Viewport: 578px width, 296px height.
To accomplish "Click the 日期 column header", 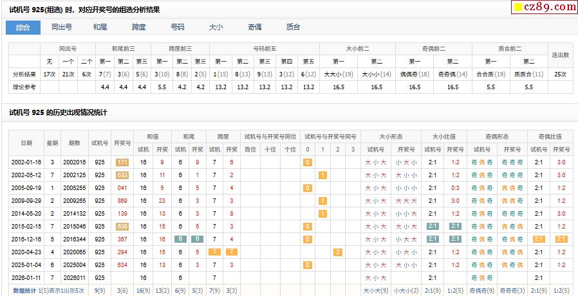I will 26,143.
